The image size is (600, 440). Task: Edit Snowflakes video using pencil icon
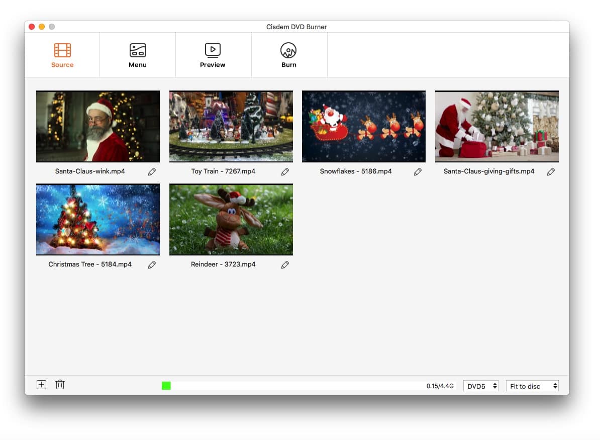(418, 171)
